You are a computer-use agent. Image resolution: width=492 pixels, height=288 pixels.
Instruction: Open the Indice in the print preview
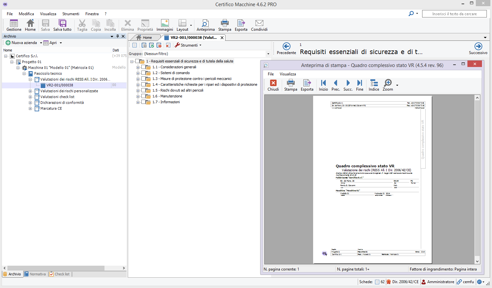[x=374, y=85]
